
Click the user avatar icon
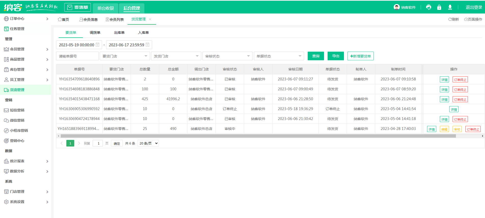396,7
